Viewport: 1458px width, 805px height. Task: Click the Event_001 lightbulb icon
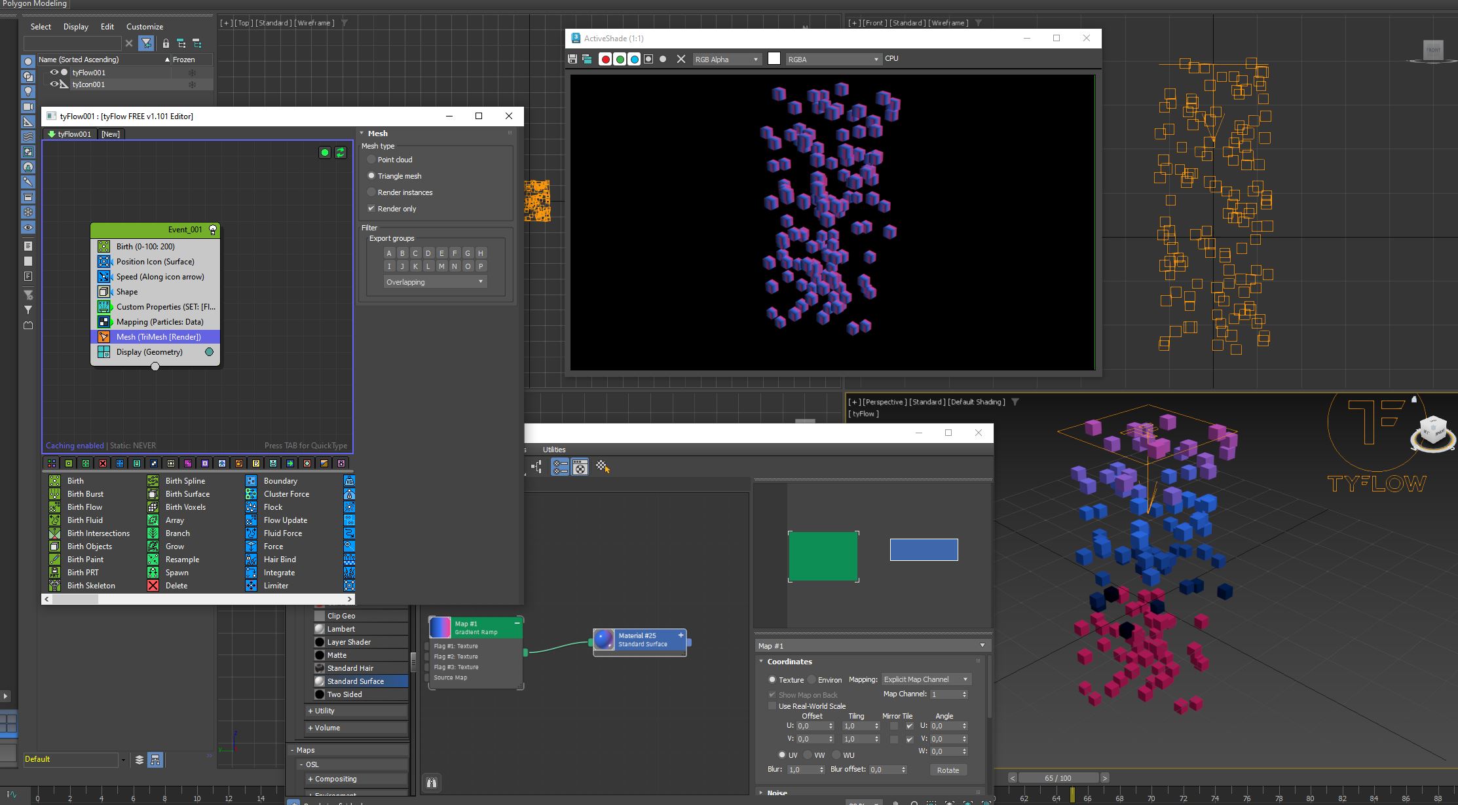pos(213,230)
